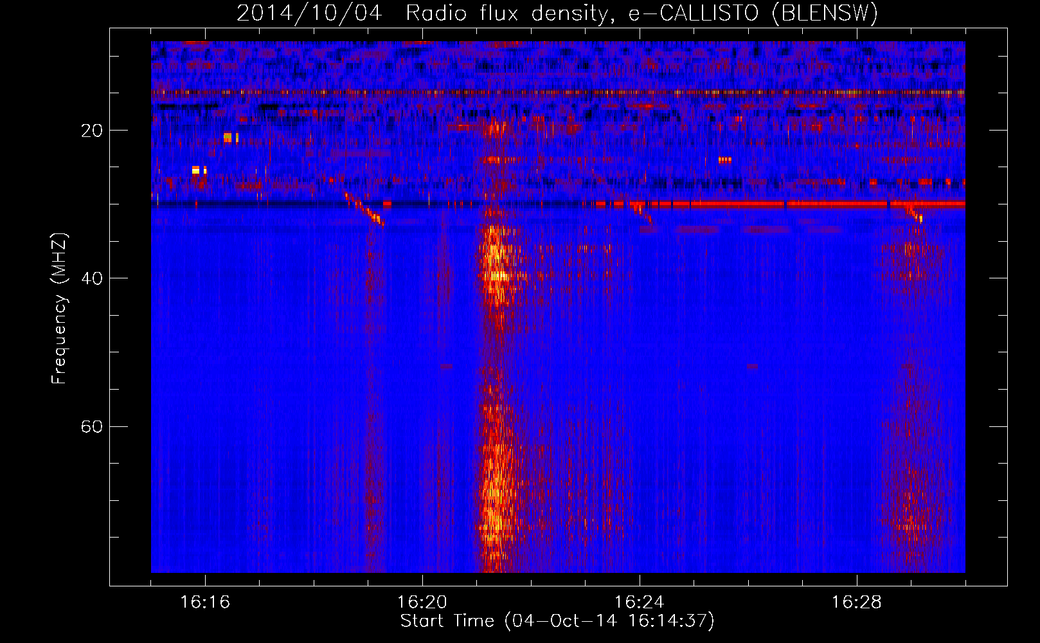Click the 16:20 time tick label

422,602
